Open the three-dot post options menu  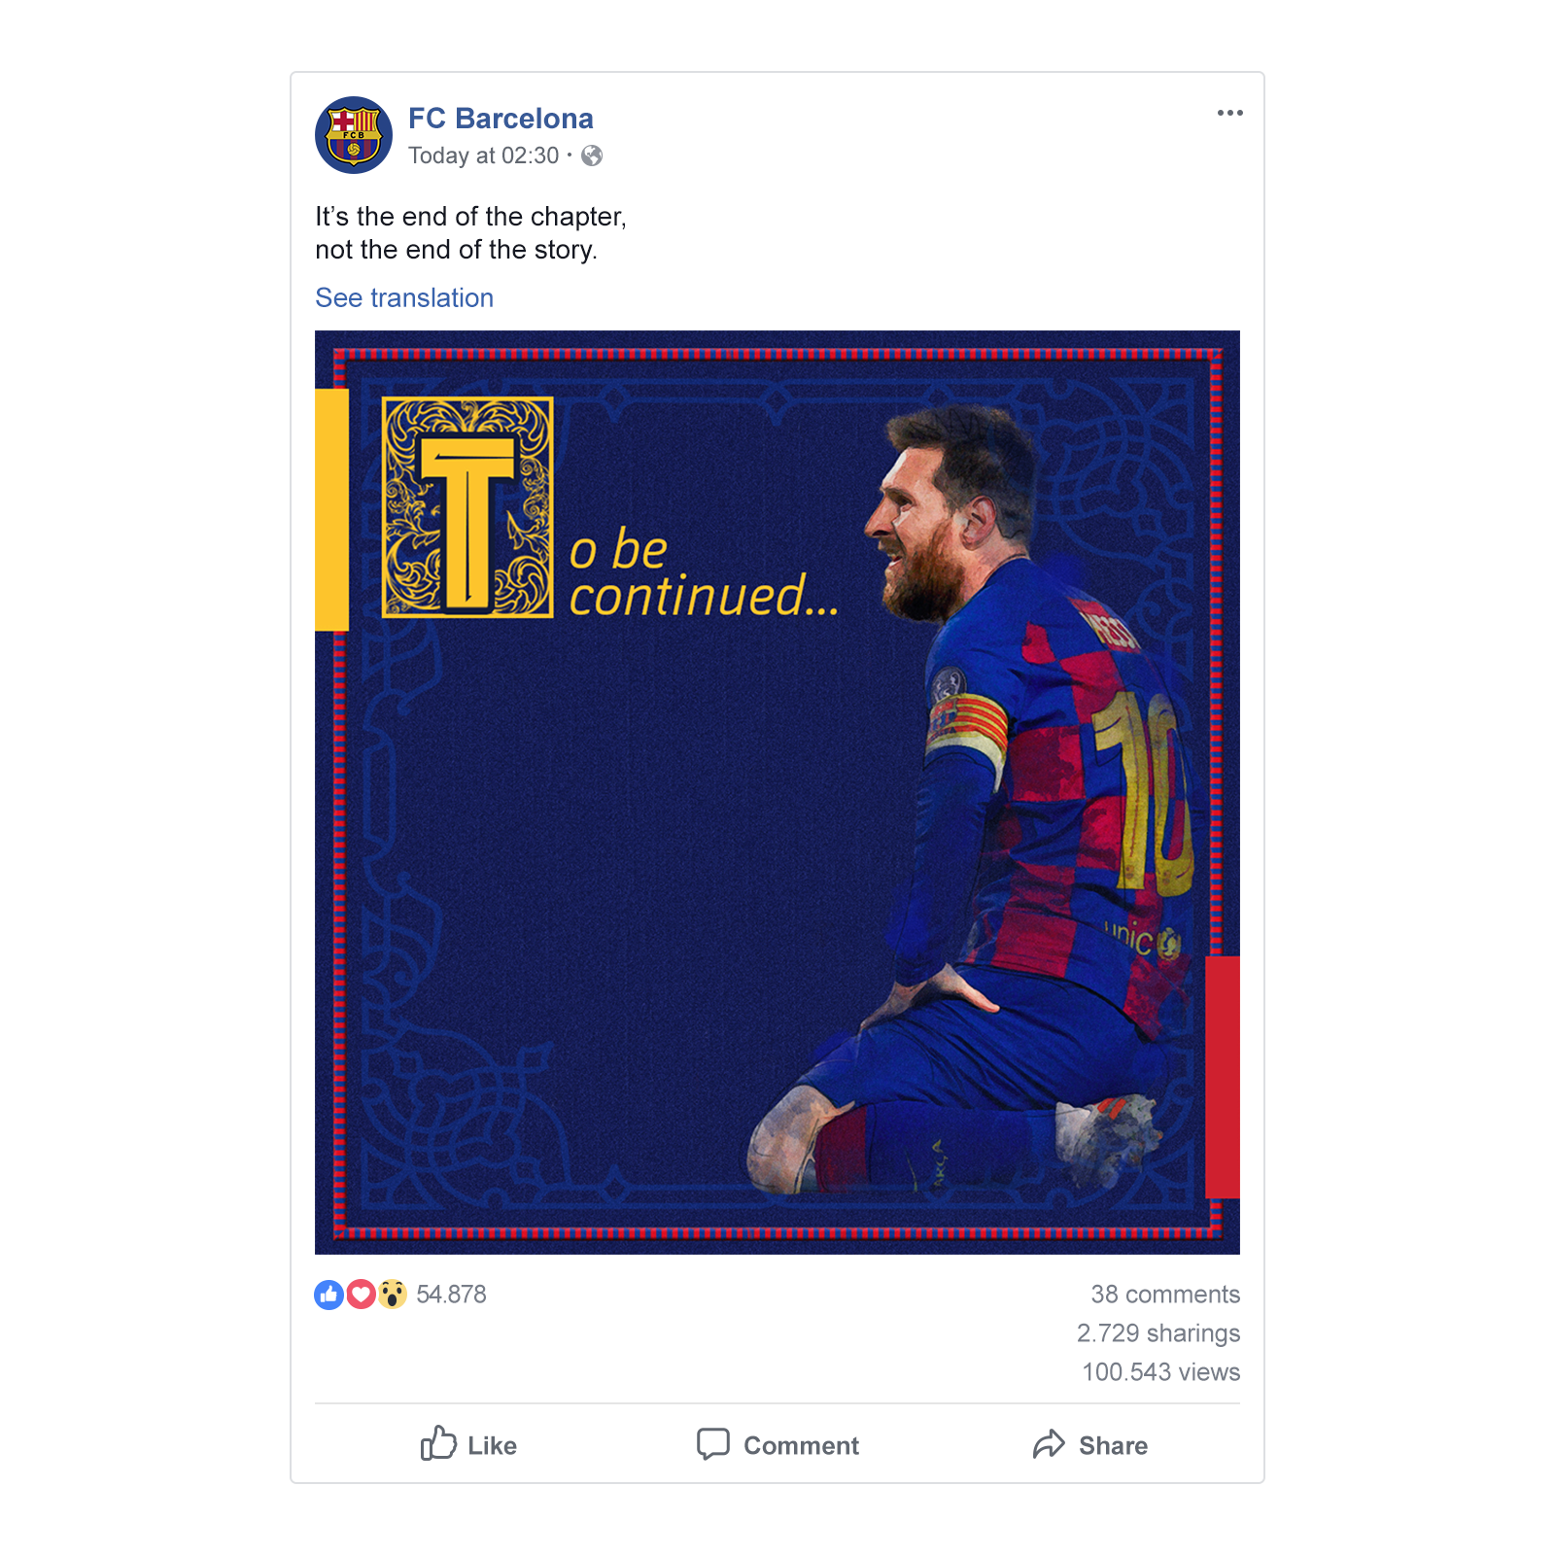click(1229, 113)
